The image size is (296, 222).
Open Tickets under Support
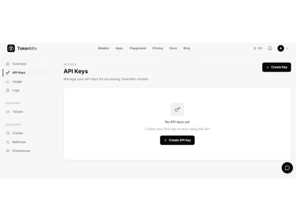[x=18, y=112]
